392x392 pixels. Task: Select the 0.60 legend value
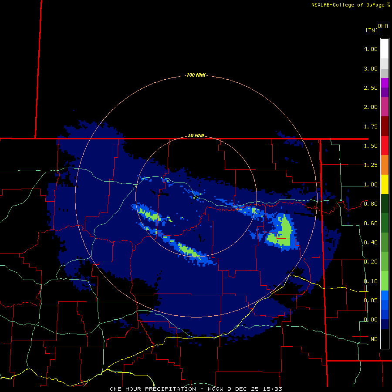pos(371,223)
